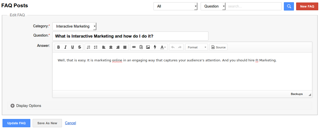Open the text color picker
321x129 pixels.
(x=163, y=47)
